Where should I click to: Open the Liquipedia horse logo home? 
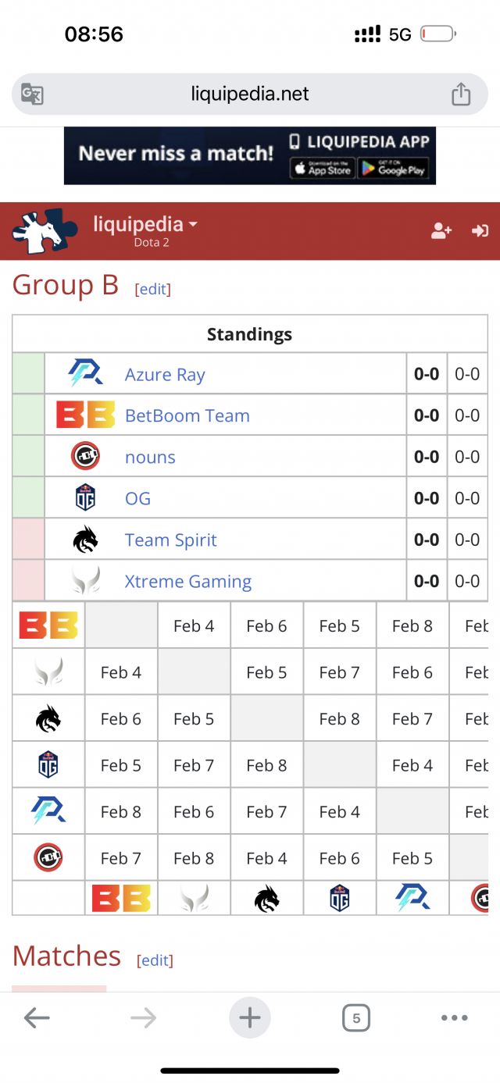tap(44, 231)
